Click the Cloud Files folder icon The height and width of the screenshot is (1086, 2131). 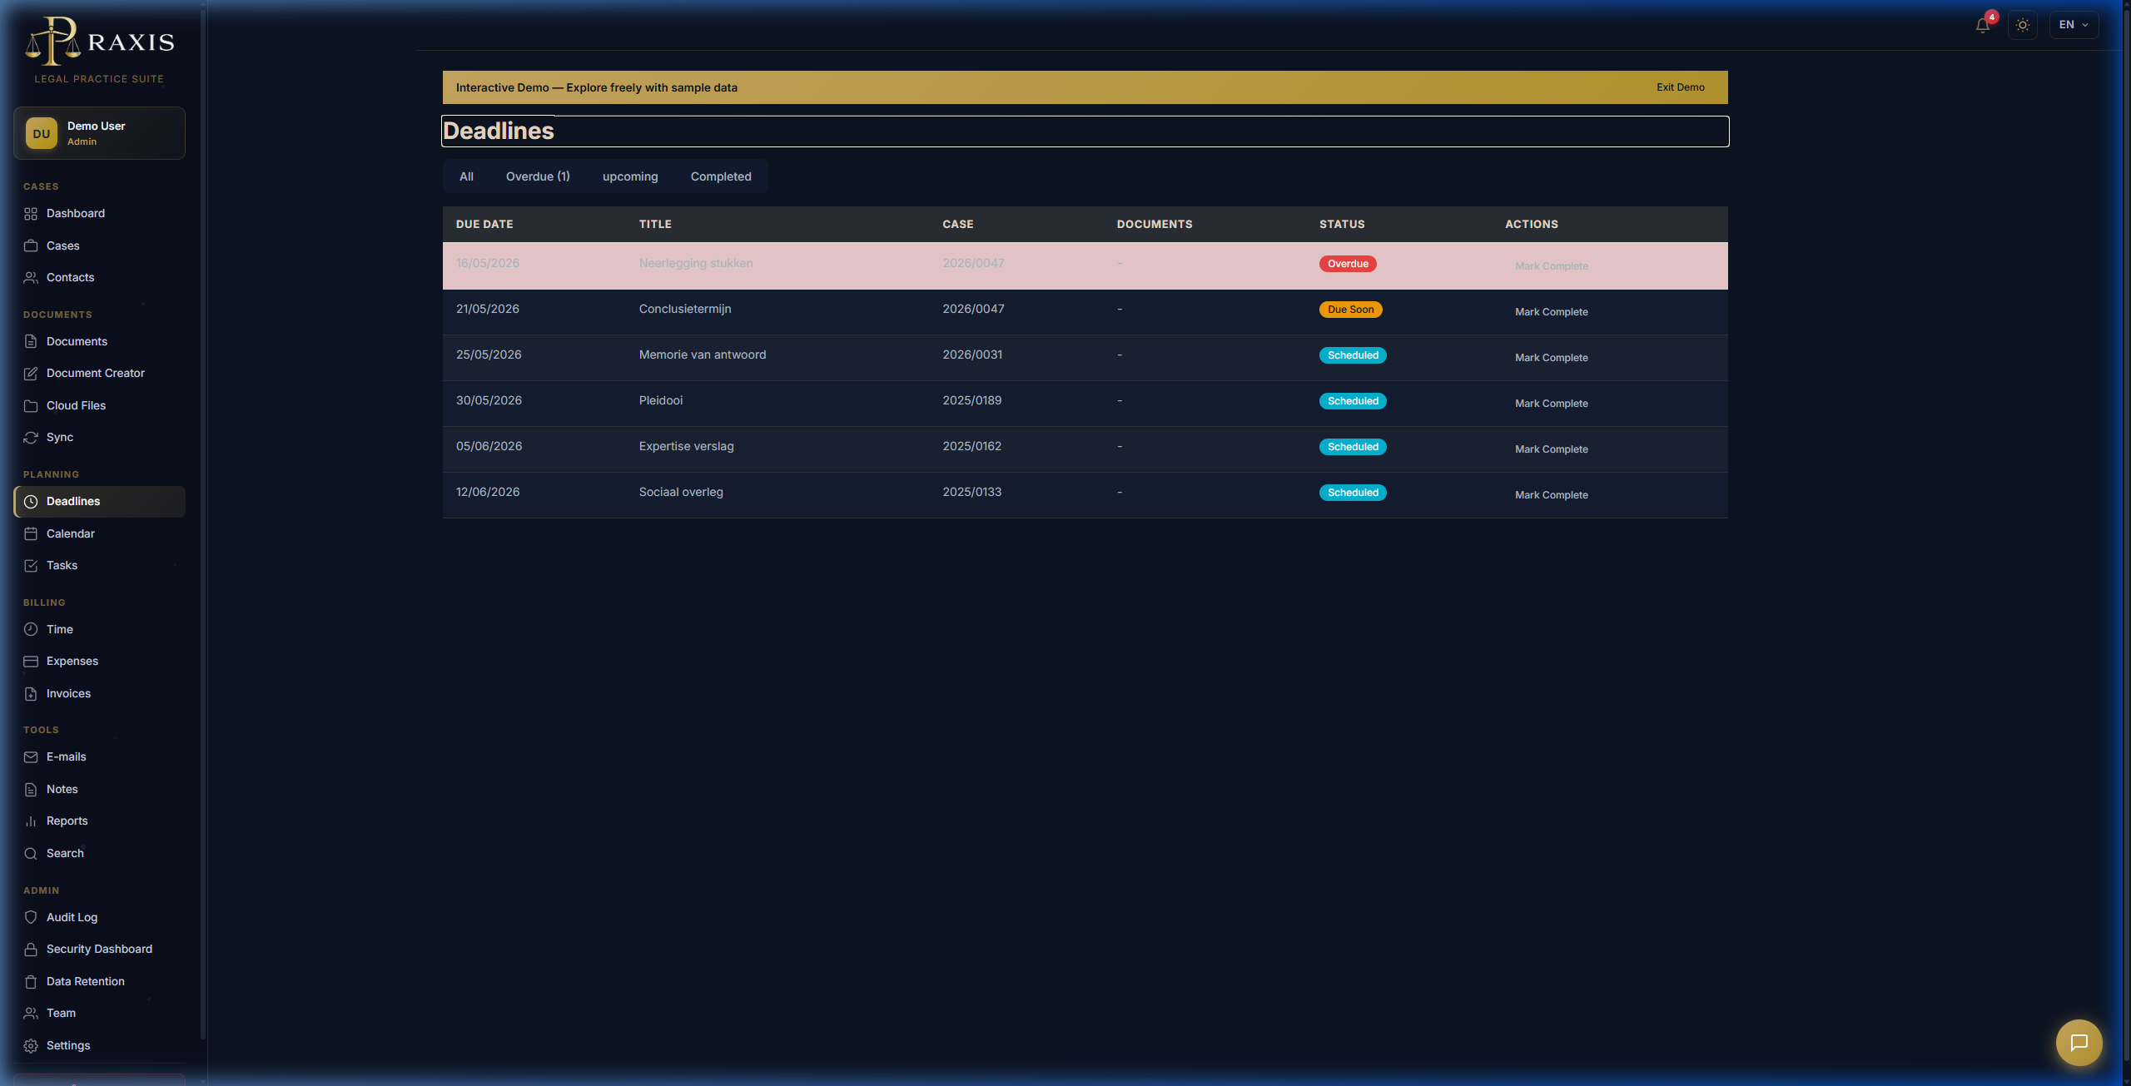(31, 405)
